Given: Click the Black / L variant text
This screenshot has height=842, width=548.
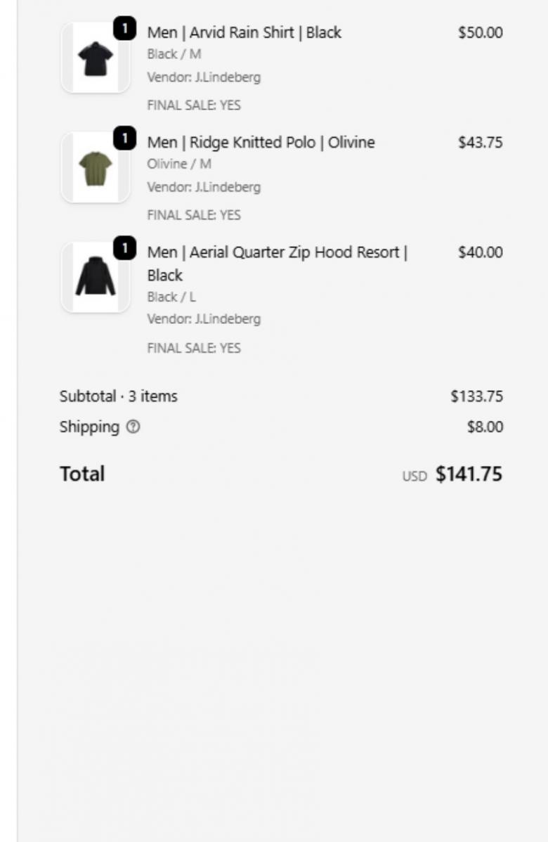Looking at the screenshot, I should [x=171, y=297].
